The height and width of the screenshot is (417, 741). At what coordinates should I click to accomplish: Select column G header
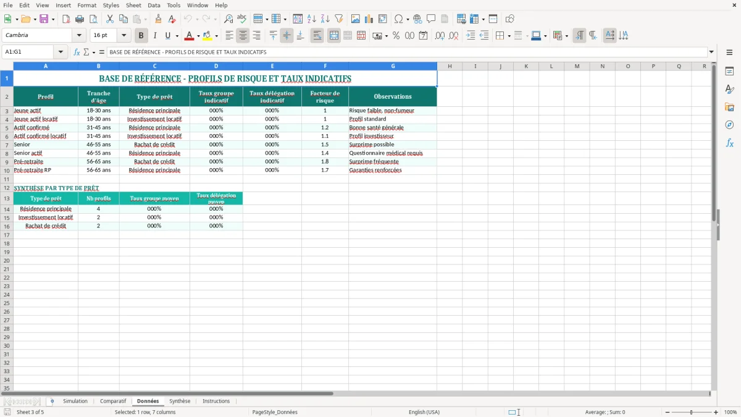point(393,66)
